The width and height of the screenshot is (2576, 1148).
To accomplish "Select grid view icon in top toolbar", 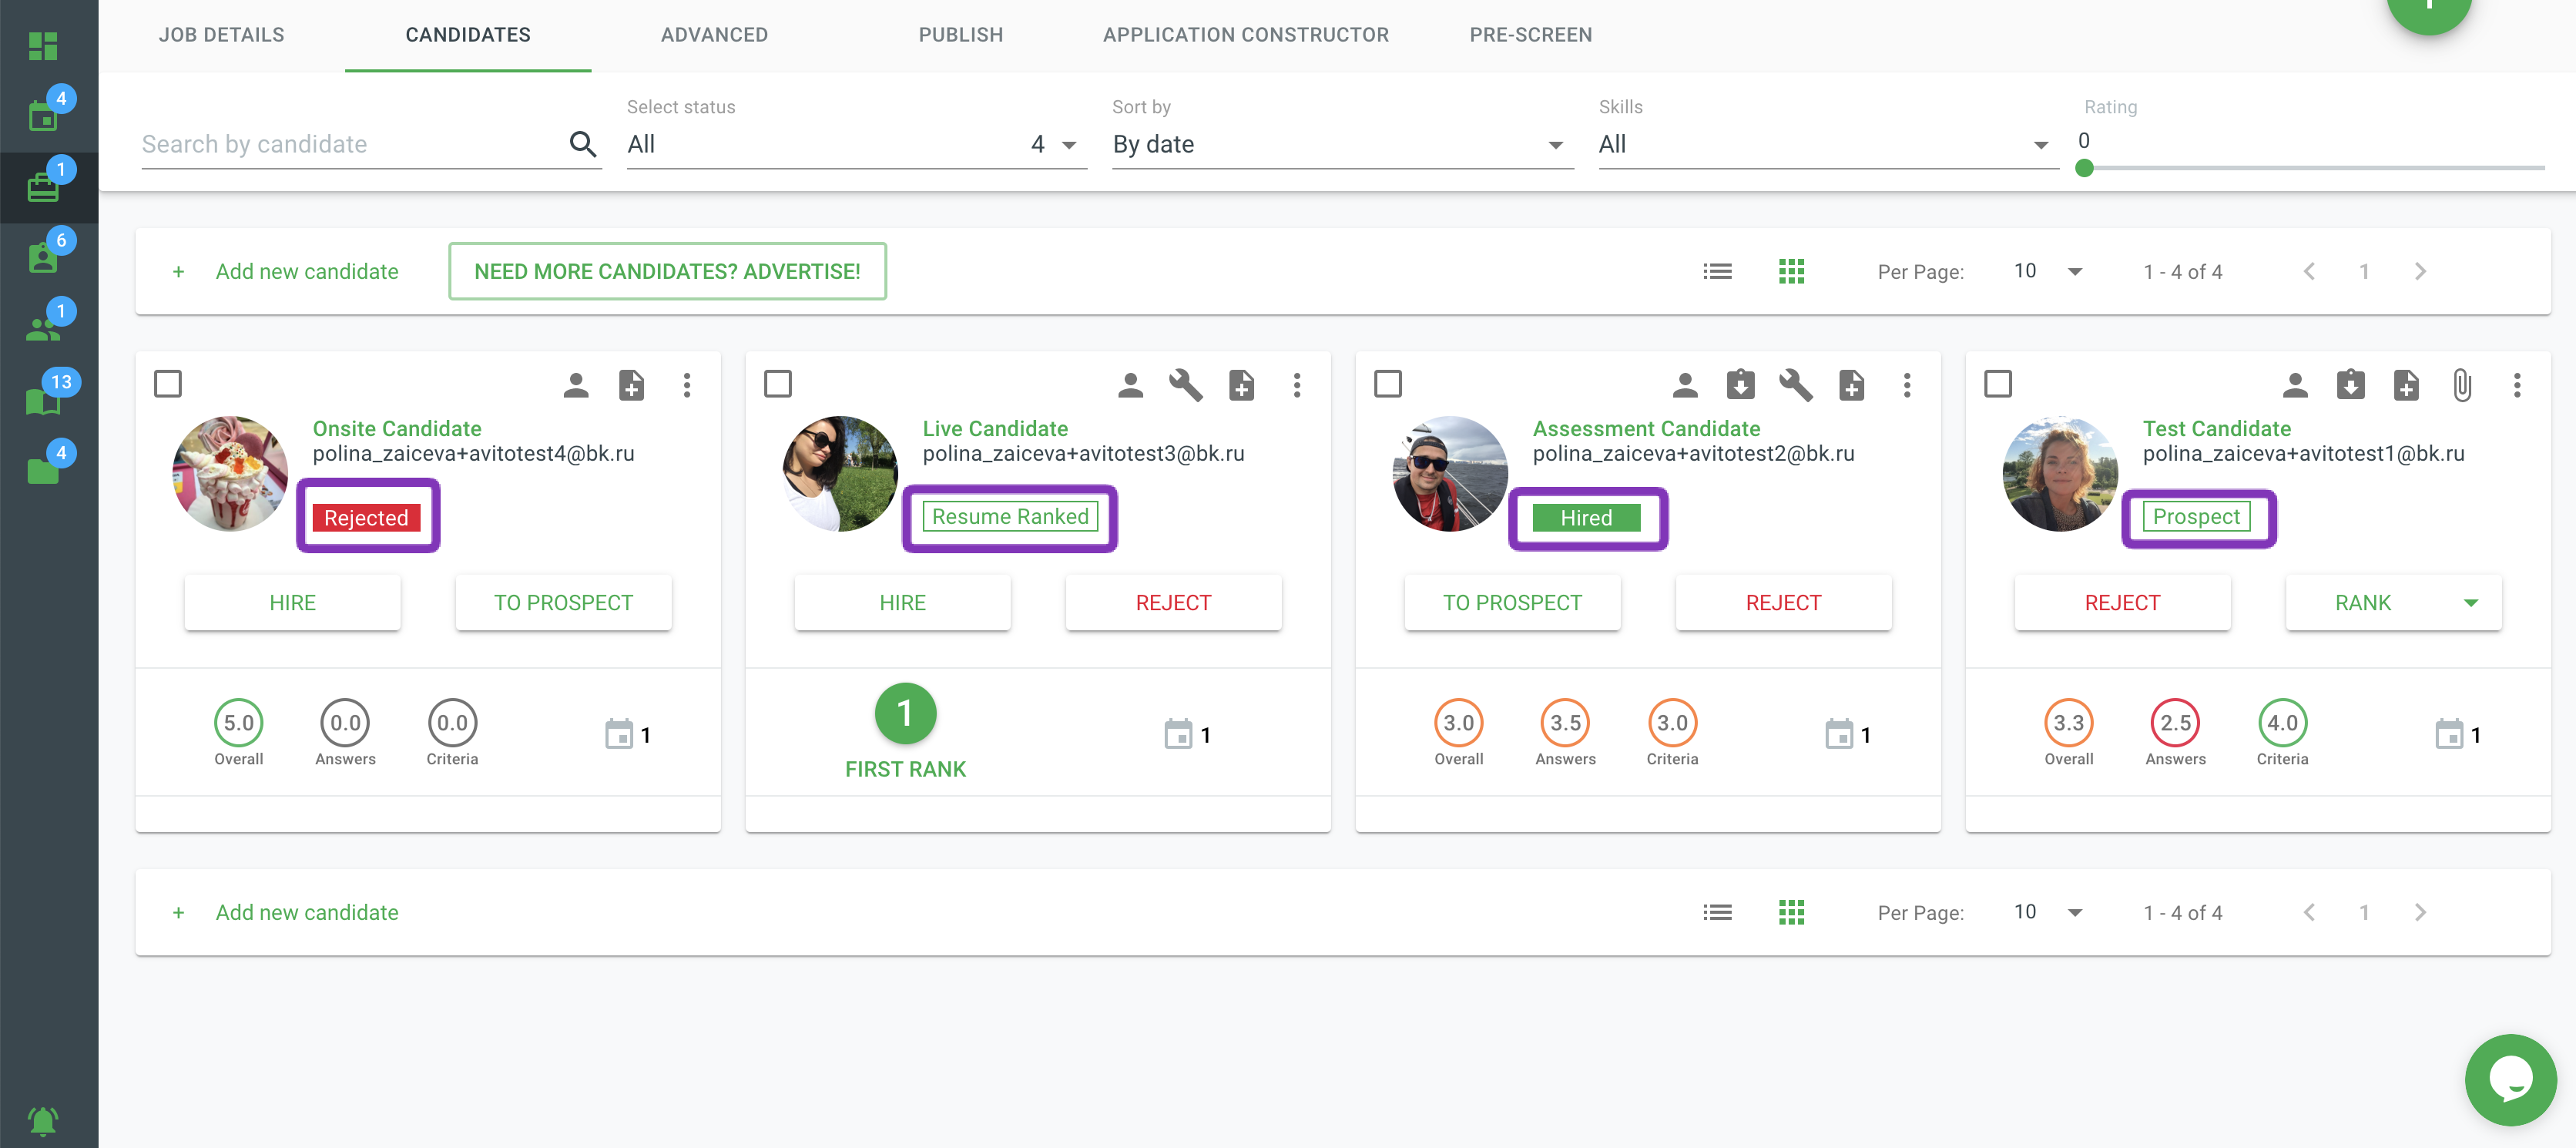I will click(1791, 271).
